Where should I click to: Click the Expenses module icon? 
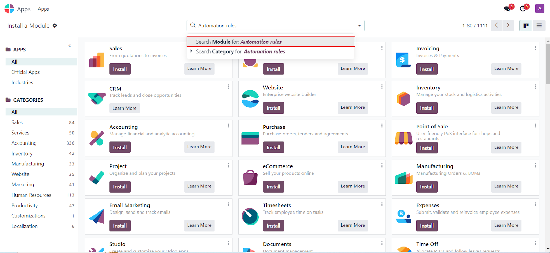coord(404,217)
